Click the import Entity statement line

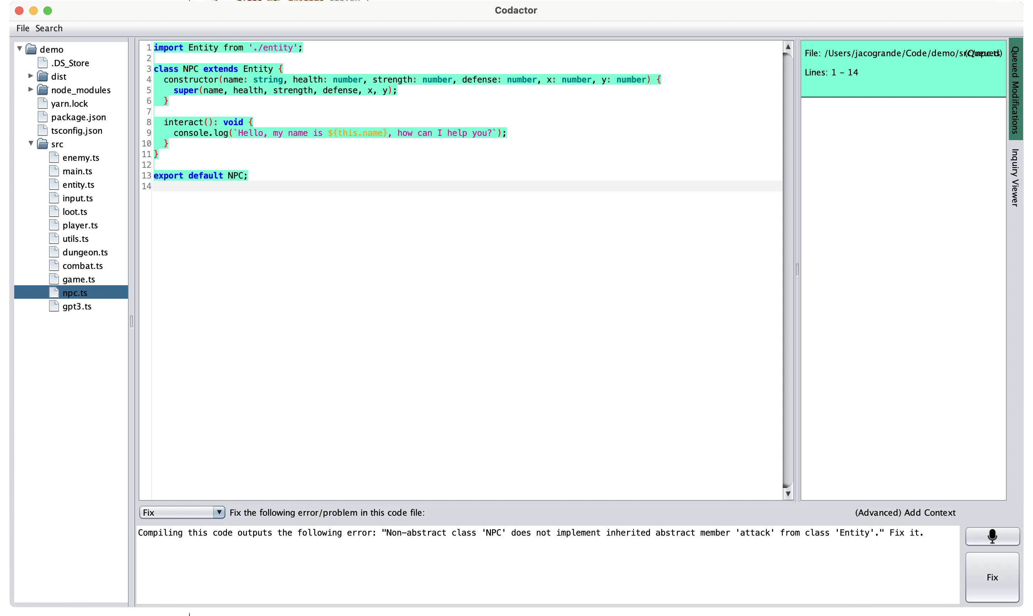pos(228,48)
